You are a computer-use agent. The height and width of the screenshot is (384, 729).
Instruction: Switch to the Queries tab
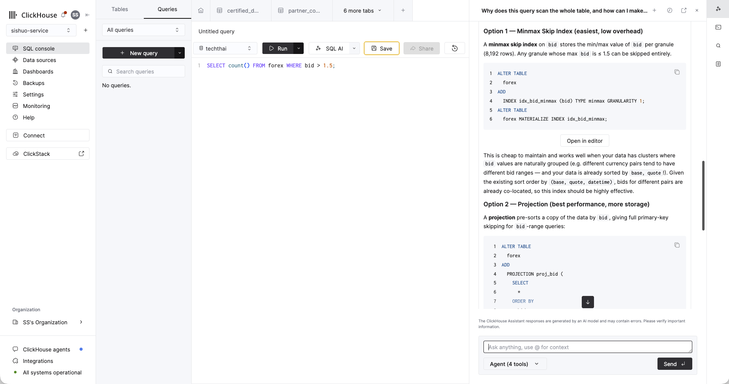coord(168,9)
